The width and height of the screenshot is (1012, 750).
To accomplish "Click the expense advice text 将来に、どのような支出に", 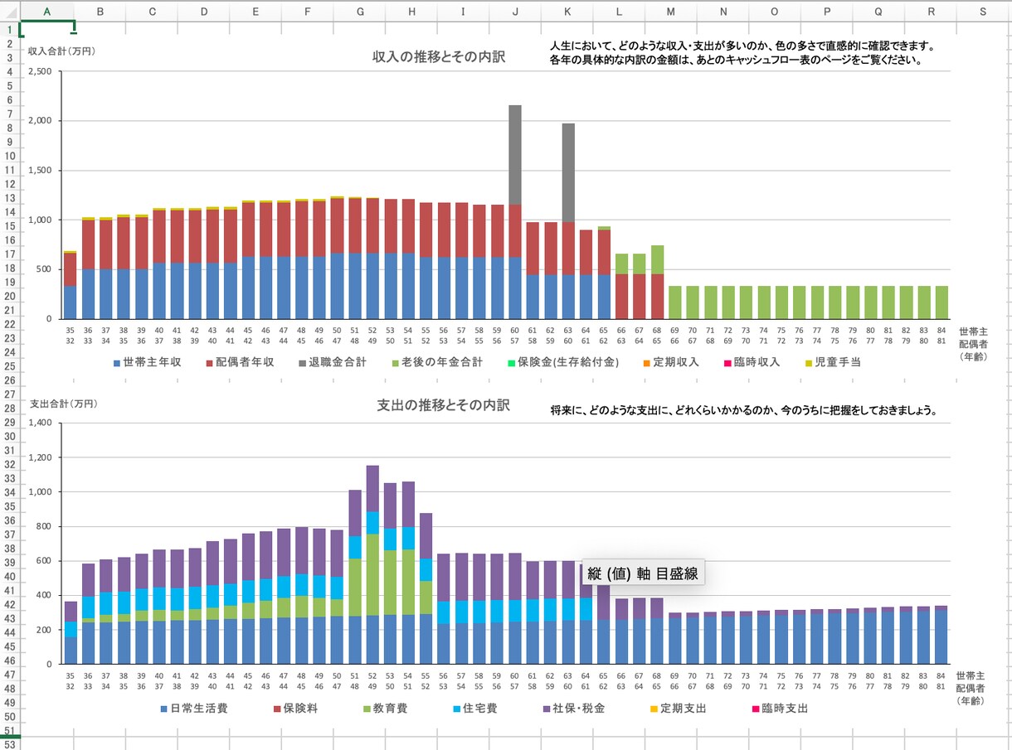I will click(x=744, y=410).
